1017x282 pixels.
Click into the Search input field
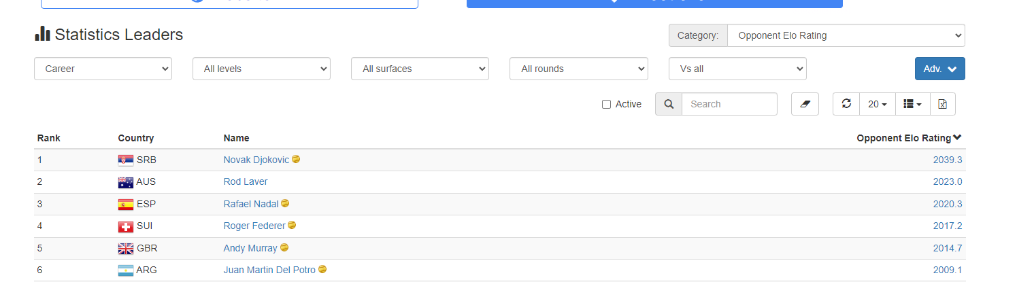pyautogui.click(x=729, y=104)
